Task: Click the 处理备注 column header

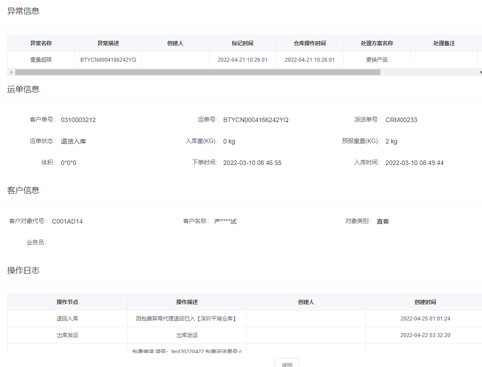Action: (444, 43)
